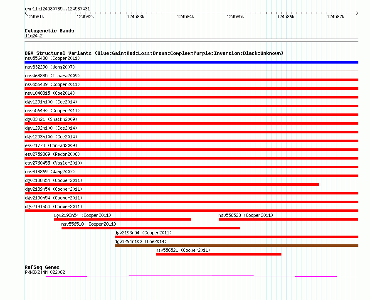Click the dgv2190n54 (Cooper2011) label

point(54,198)
